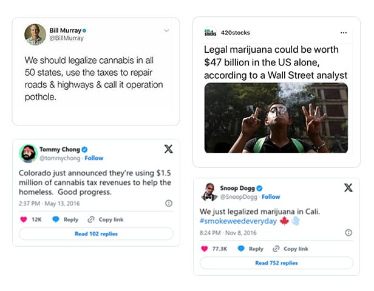The image size is (374, 291).
Task: Click Read 102 replies button
Action: pyautogui.click(x=96, y=233)
